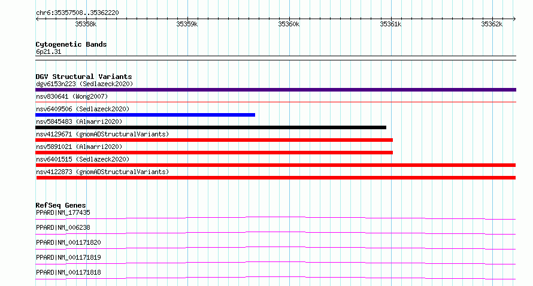The width and height of the screenshot is (533, 286).
Task: Open transcript PPARD|NM_177435
Action: (x=63, y=212)
